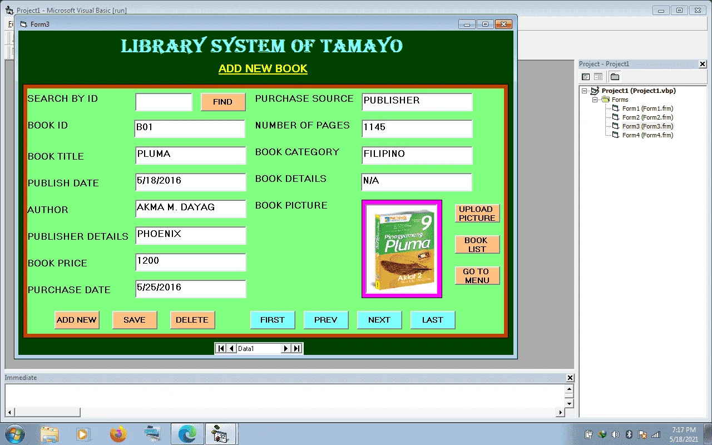Click the UPLOAD PICTURE button
This screenshot has width=712, height=445.
click(x=477, y=214)
